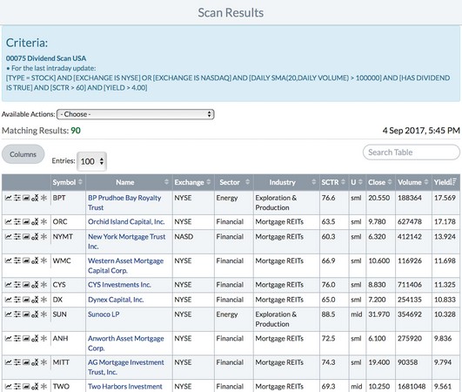This screenshot has width=462, height=392.
Task: Open seasonality snowflake icon in WMC row
Action: click(x=44, y=261)
